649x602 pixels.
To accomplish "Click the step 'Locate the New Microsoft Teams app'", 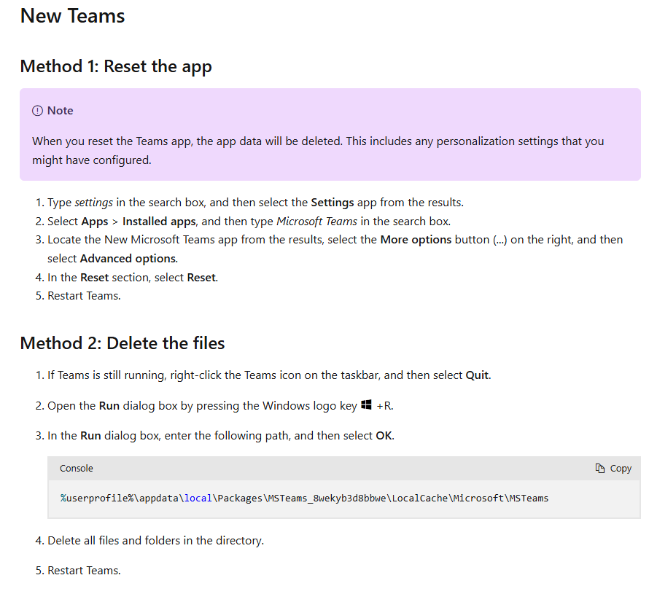I will point(335,249).
